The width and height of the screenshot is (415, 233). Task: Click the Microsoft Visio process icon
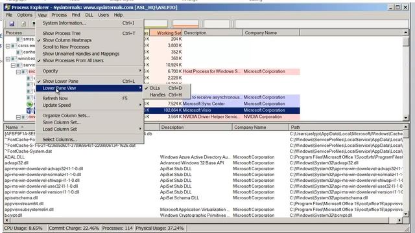pyautogui.click(x=29, y=111)
